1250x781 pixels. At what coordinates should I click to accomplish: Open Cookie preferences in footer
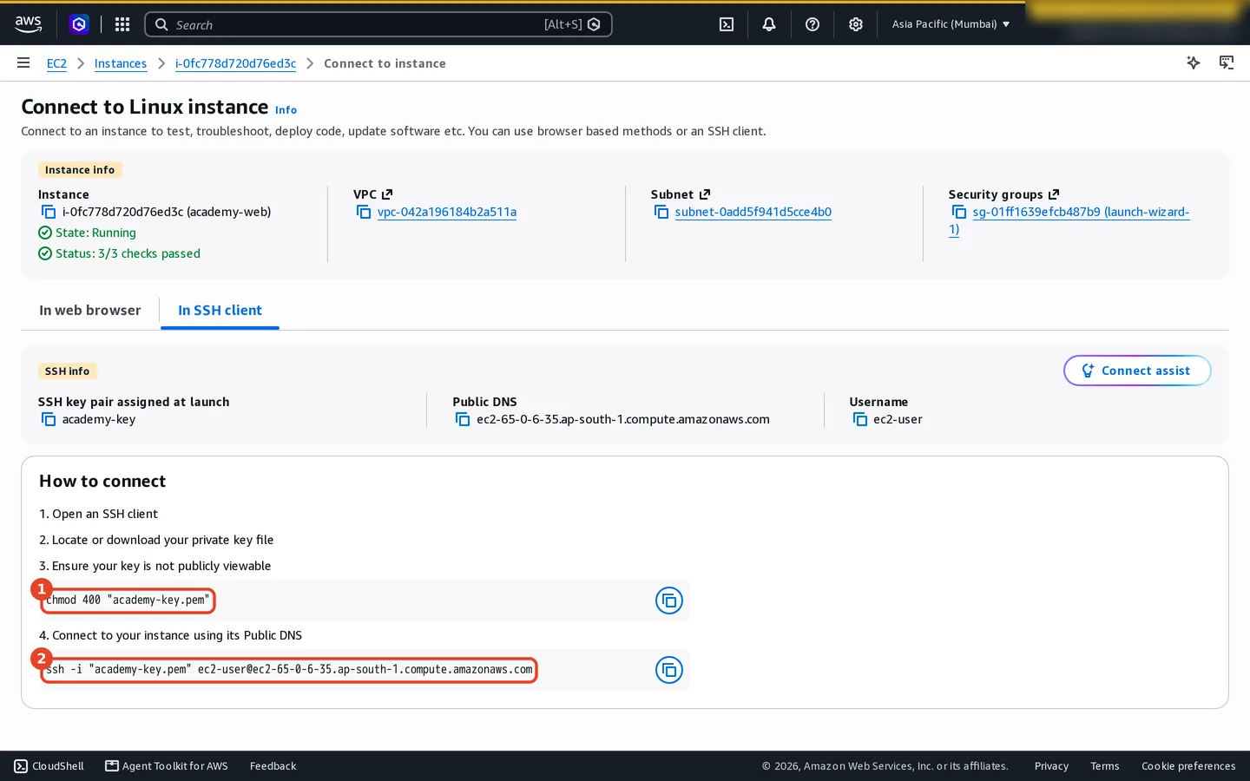1188,766
